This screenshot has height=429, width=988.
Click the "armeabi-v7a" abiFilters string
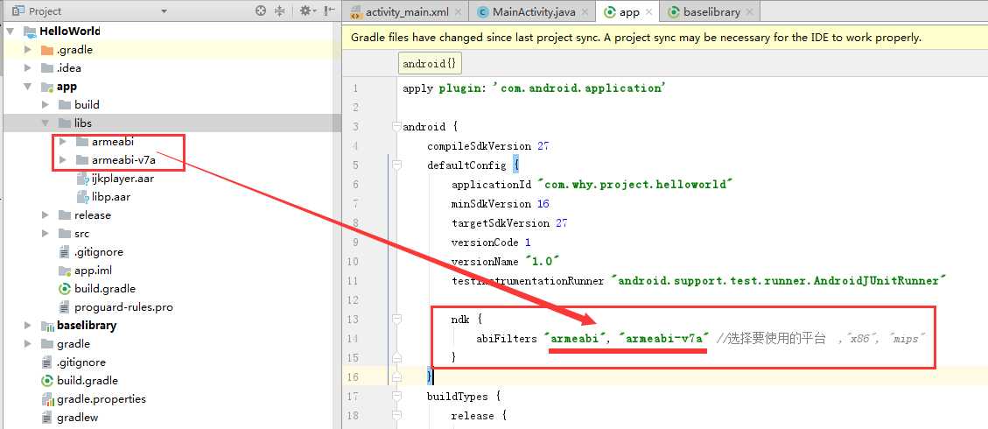click(665, 338)
